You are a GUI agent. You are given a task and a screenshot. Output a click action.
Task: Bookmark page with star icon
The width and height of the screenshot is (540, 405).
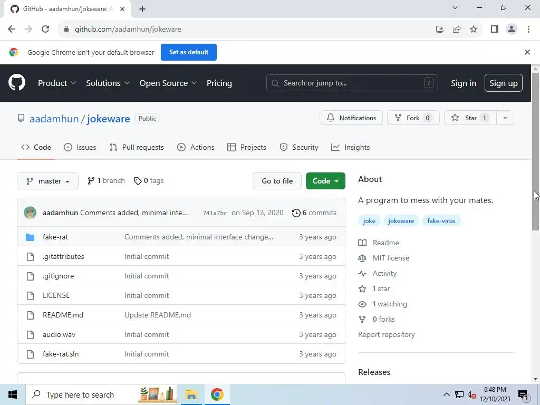(x=474, y=29)
